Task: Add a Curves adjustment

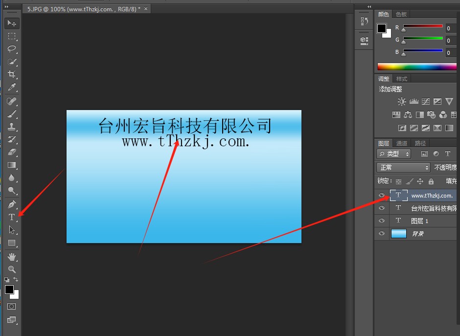Action: pos(426,101)
